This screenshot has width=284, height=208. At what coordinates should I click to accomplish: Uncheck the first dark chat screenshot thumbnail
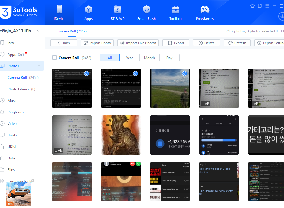(x=87, y=73)
